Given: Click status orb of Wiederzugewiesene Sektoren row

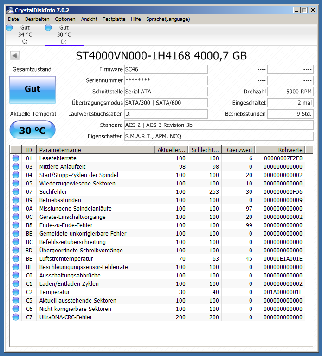Looking at the screenshot, I should (16, 183).
